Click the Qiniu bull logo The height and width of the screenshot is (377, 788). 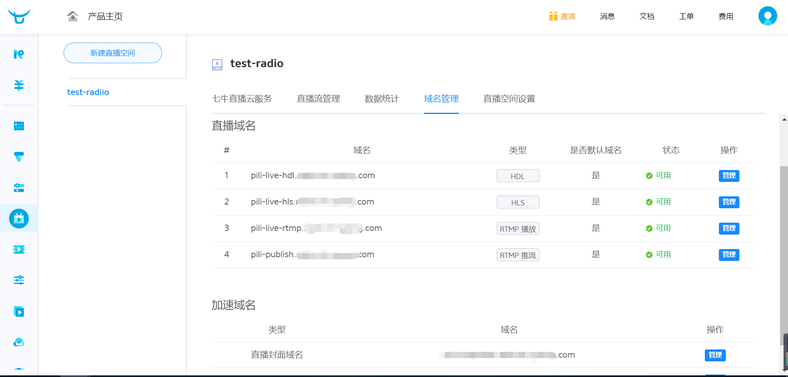19,16
